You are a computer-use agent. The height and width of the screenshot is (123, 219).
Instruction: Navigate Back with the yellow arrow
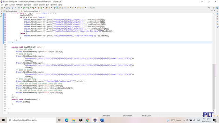[83, 8]
